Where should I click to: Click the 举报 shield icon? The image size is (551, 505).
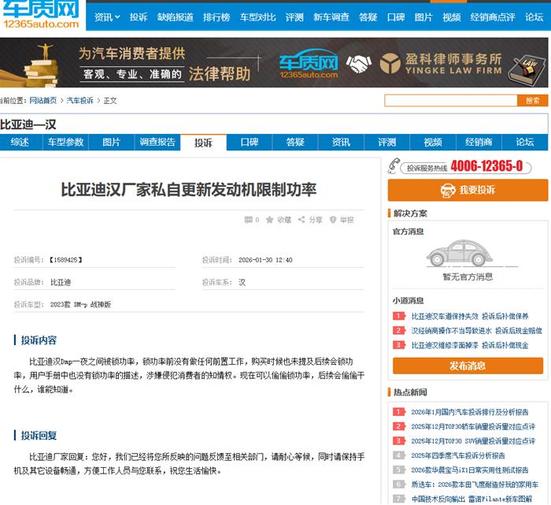coord(333,220)
